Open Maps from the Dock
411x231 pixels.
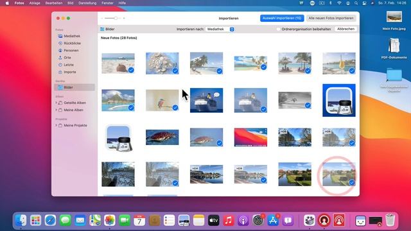tap(95, 220)
